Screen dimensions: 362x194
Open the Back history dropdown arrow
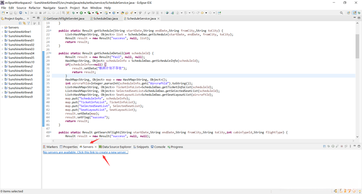click(x=206, y=13)
